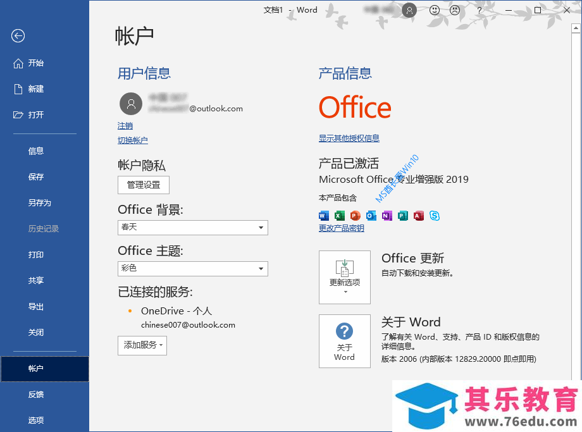This screenshot has height=432, width=582.
Task: Maximize the Word window
Action: (538, 10)
